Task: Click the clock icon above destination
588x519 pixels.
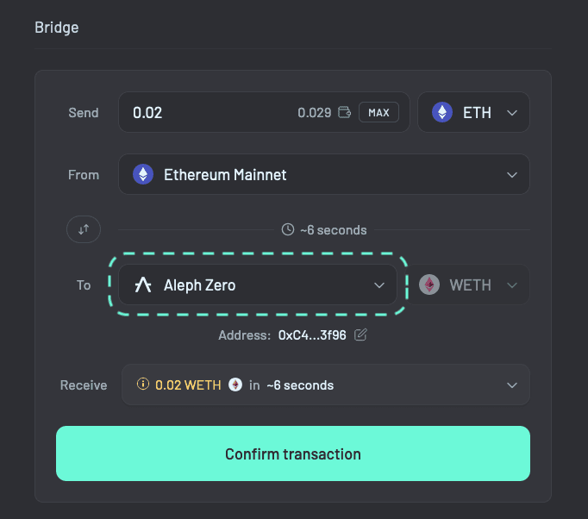Action: coord(288,230)
